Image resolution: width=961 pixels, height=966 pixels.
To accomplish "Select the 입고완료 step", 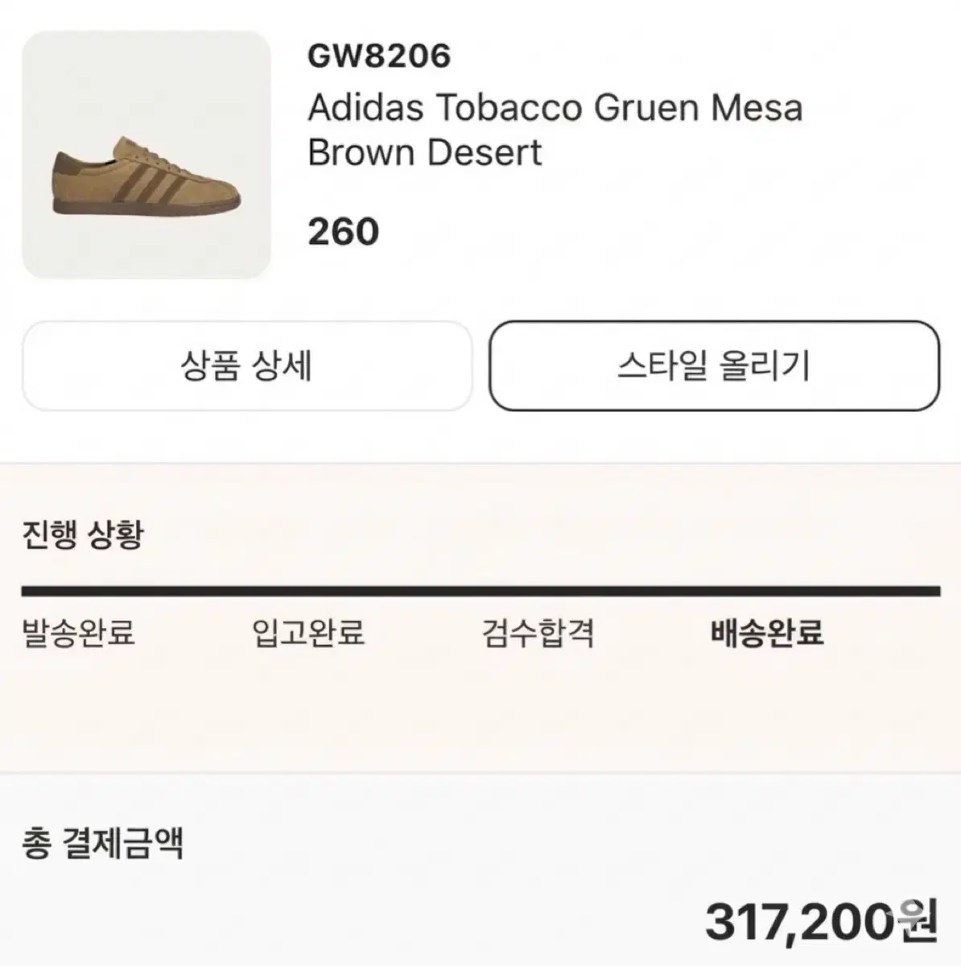I will click(308, 633).
